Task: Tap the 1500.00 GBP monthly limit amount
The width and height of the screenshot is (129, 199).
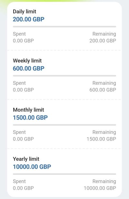Action: (30, 118)
